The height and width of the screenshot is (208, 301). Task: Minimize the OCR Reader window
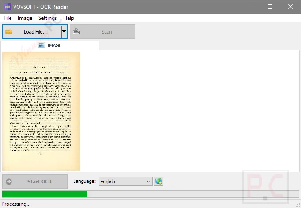point(250,7)
